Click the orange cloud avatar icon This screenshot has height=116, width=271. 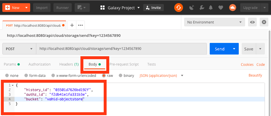tap(232, 8)
